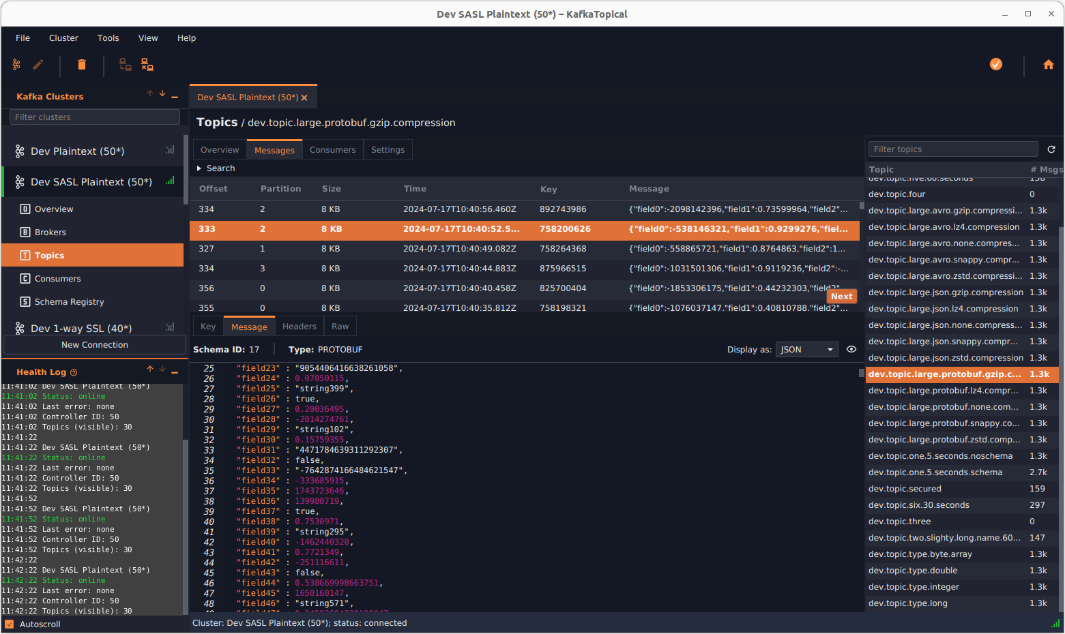Collapse the Kafka Clusters panel
Screen dimensions: 1065x634
[x=175, y=97]
